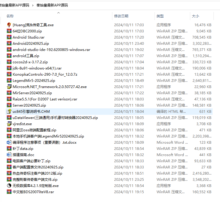Click the 编译的 HTML 帮... type cell

point(171,112)
